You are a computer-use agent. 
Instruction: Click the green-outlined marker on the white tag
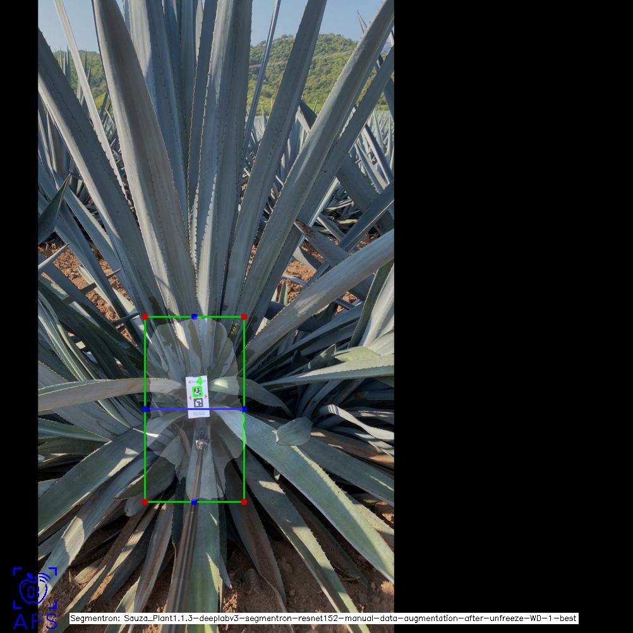[198, 391]
